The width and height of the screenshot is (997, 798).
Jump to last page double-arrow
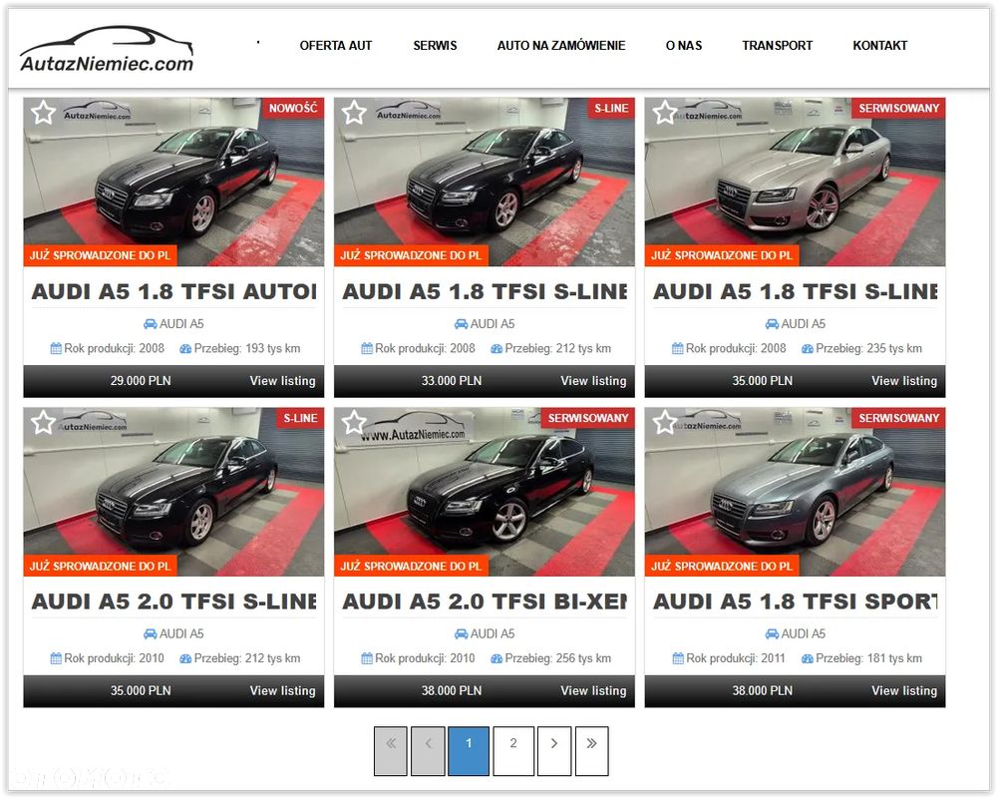[x=592, y=751]
